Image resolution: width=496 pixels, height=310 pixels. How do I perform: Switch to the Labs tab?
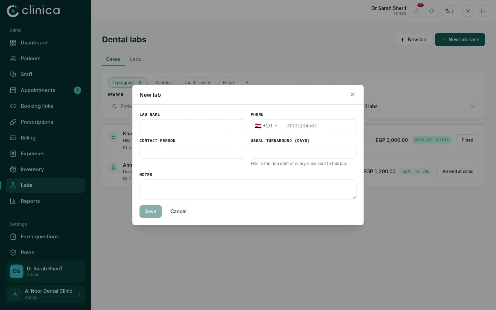pyautogui.click(x=135, y=59)
